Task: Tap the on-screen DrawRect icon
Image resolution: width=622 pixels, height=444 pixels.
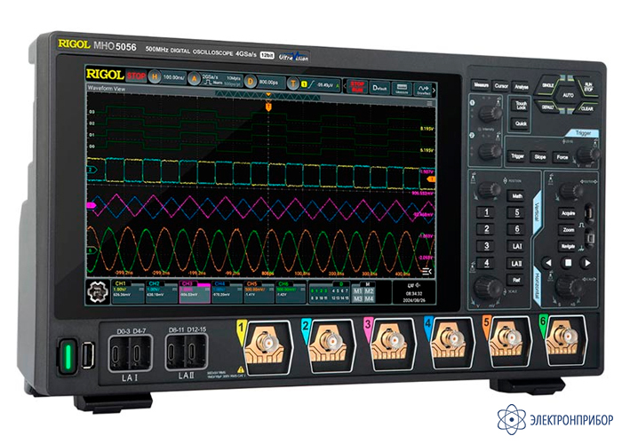Action: 423,90
